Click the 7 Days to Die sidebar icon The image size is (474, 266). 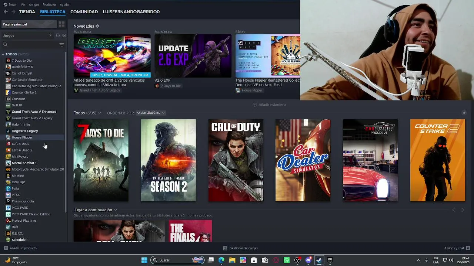(8, 61)
